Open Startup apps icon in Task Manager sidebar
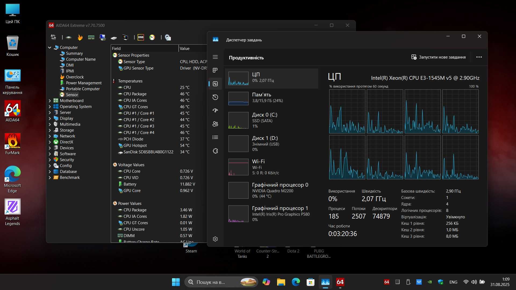516x290 pixels. (215, 110)
